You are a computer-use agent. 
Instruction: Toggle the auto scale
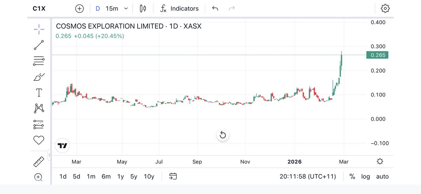pos(382,176)
